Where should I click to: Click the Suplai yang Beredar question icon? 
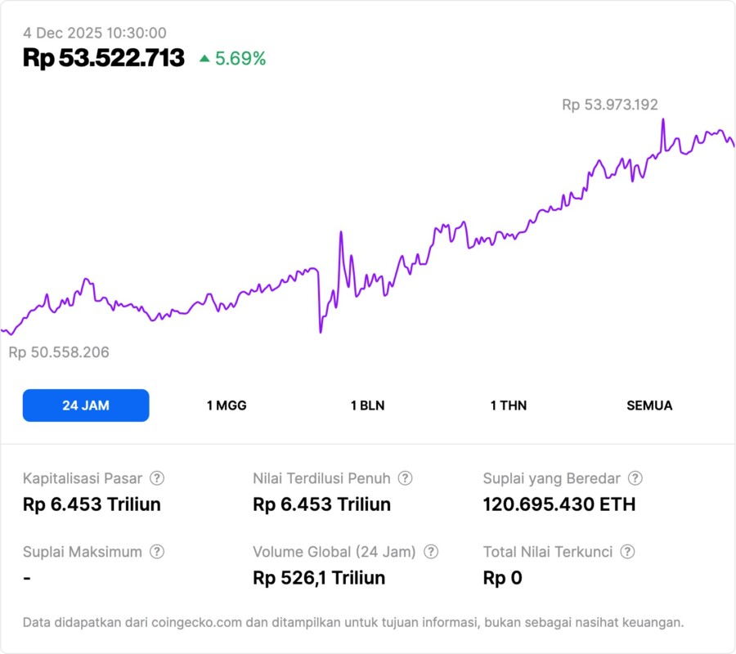(635, 478)
